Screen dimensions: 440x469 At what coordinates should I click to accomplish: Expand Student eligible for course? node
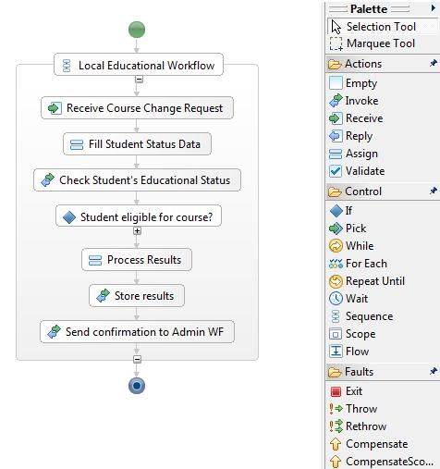point(137,231)
